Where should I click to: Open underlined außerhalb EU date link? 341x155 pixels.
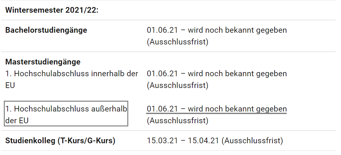[x=217, y=109]
